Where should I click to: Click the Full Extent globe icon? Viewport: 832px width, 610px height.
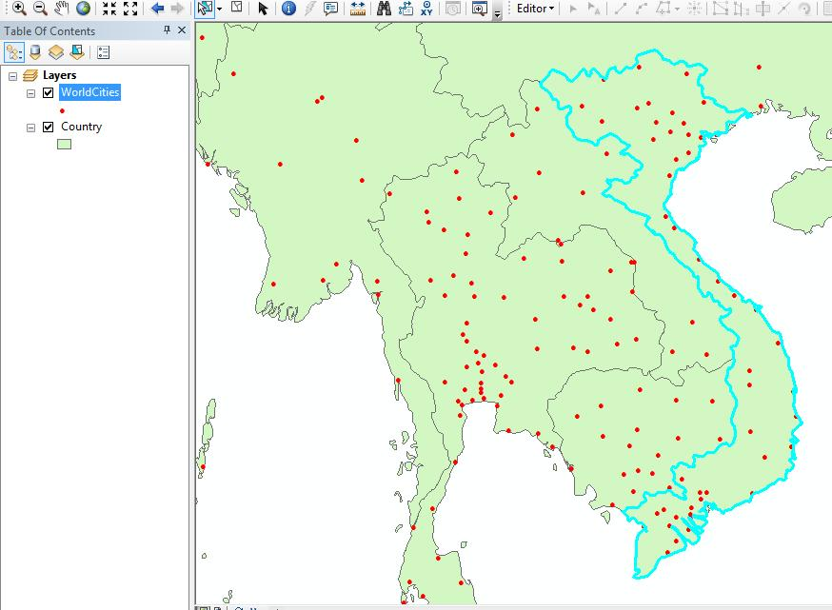point(83,9)
